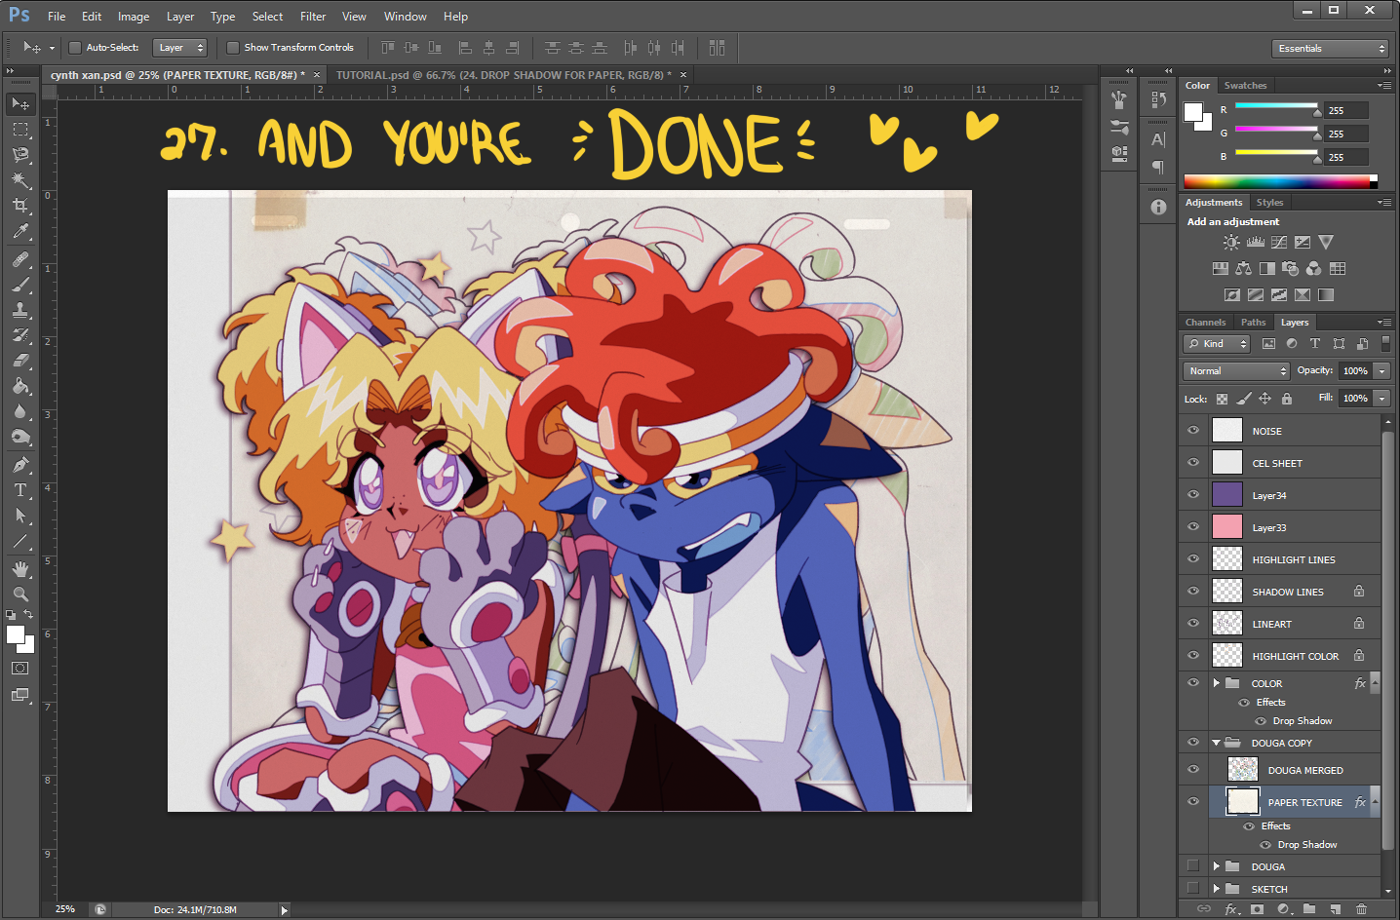This screenshot has height=920, width=1400.
Task: Check Show Transform Controls option
Action: [x=233, y=48]
